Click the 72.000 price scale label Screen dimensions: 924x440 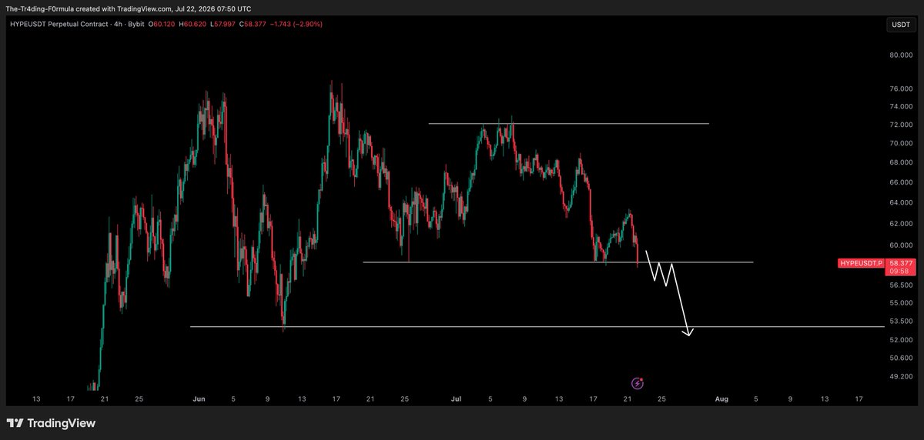pyautogui.click(x=899, y=125)
